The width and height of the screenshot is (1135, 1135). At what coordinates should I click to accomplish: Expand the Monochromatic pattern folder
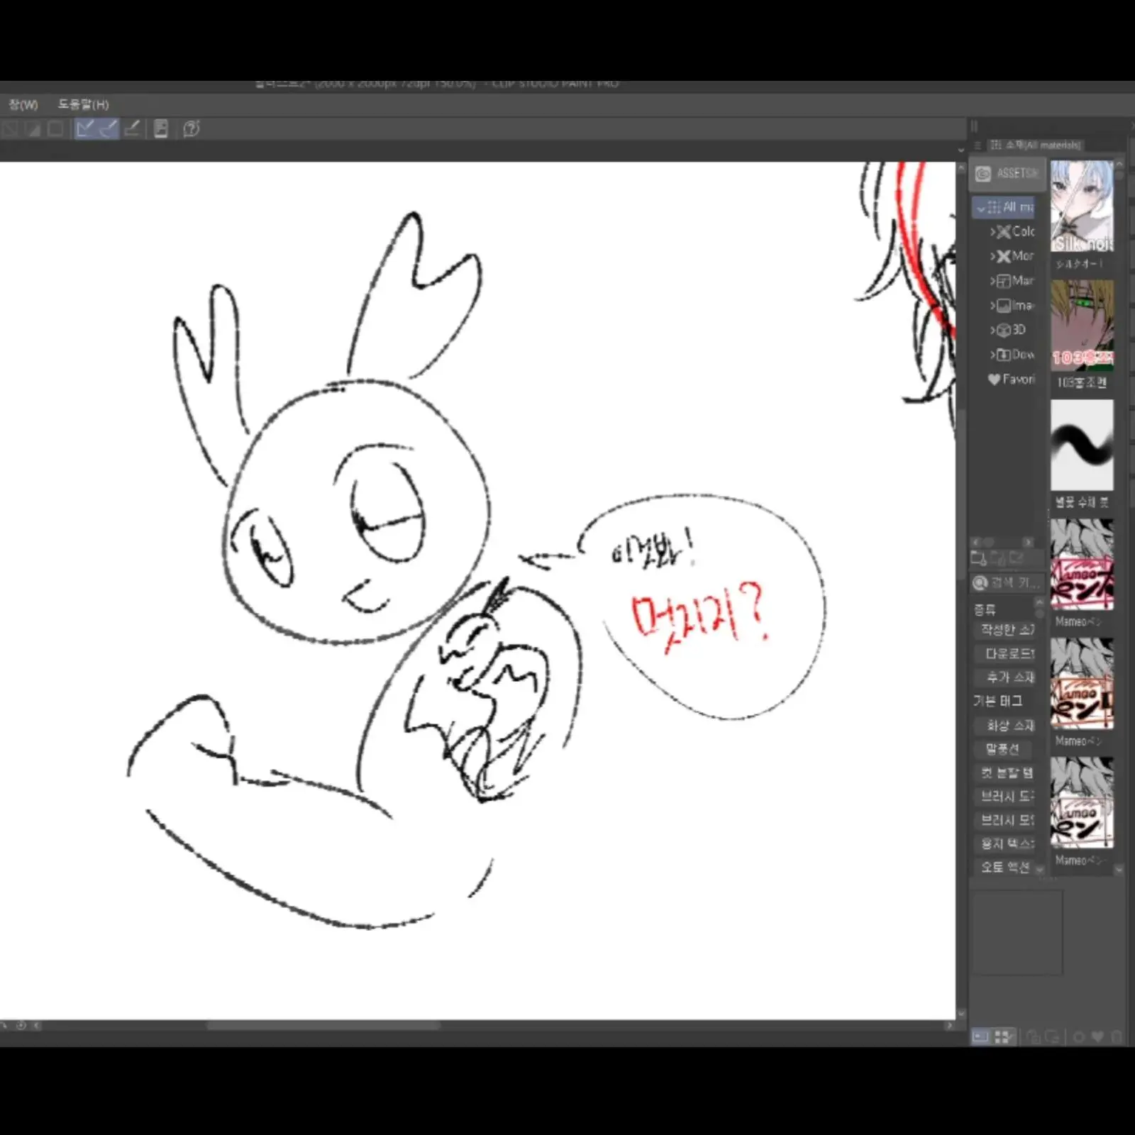tap(992, 256)
